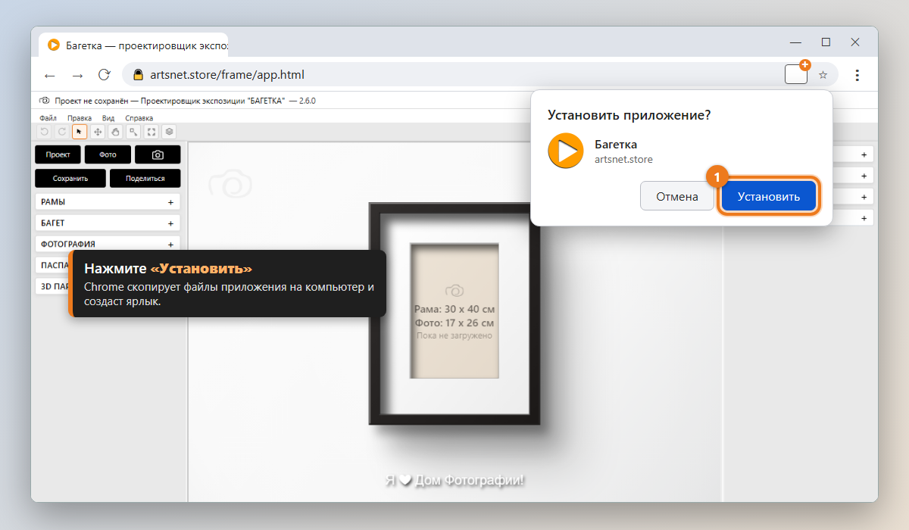Viewport: 909px width, 530px height.
Task: Select the Багетка browser tab
Action: click(x=133, y=45)
